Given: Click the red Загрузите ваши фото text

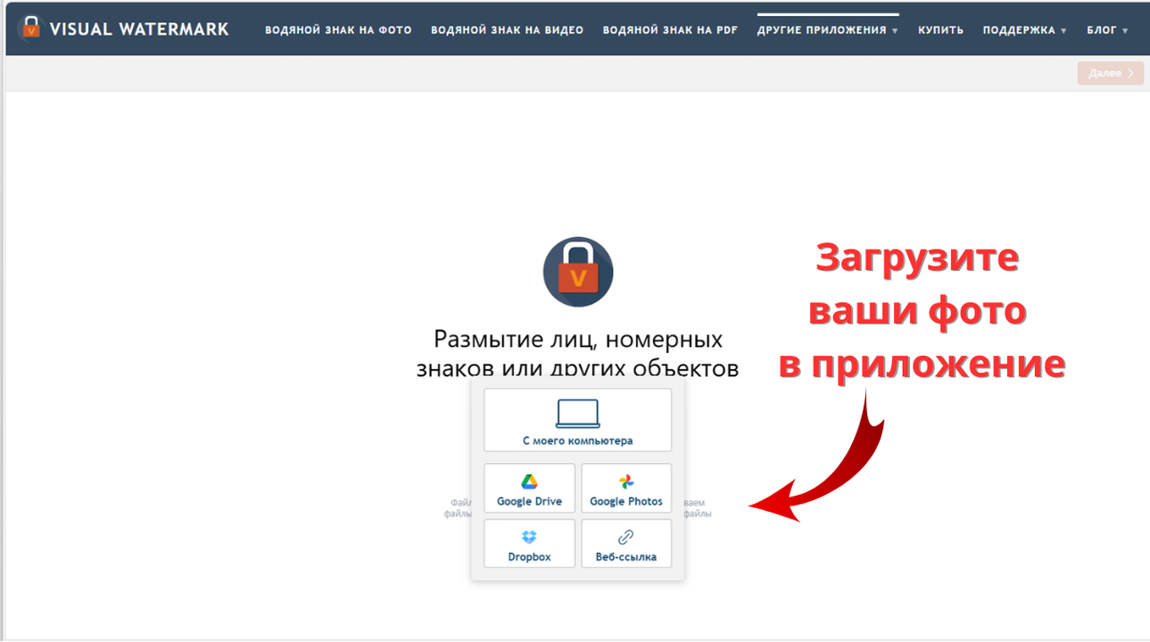Looking at the screenshot, I should click(x=919, y=310).
